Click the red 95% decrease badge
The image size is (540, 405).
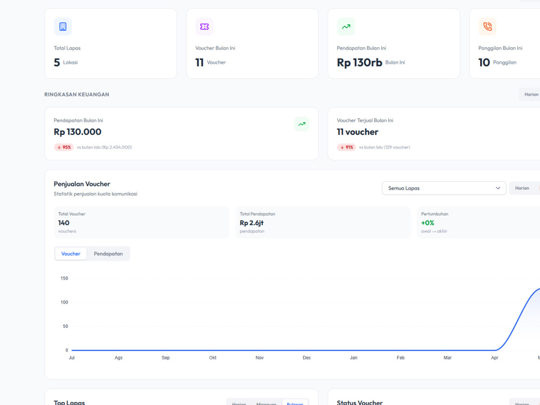[x=64, y=147]
